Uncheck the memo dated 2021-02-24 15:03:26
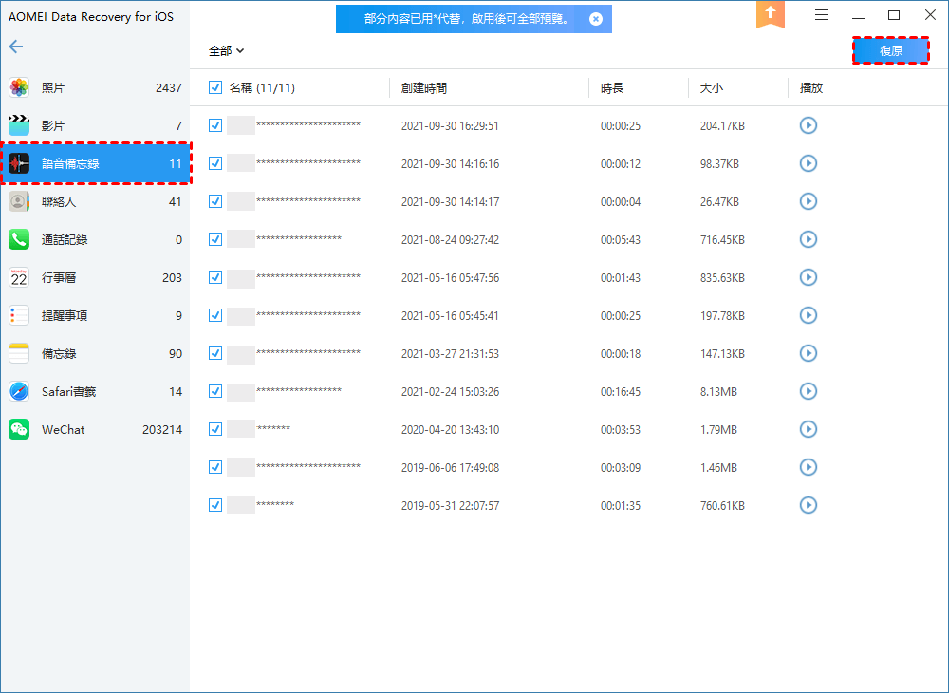The image size is (949, 693). click(x=215, y=391)
